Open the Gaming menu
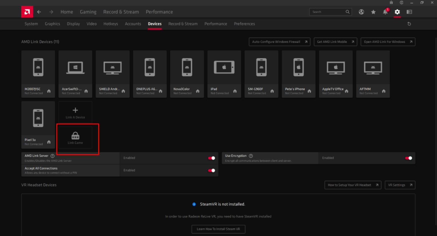The width and height of the screenshot is (437, 236). click(x=88, y=12)
